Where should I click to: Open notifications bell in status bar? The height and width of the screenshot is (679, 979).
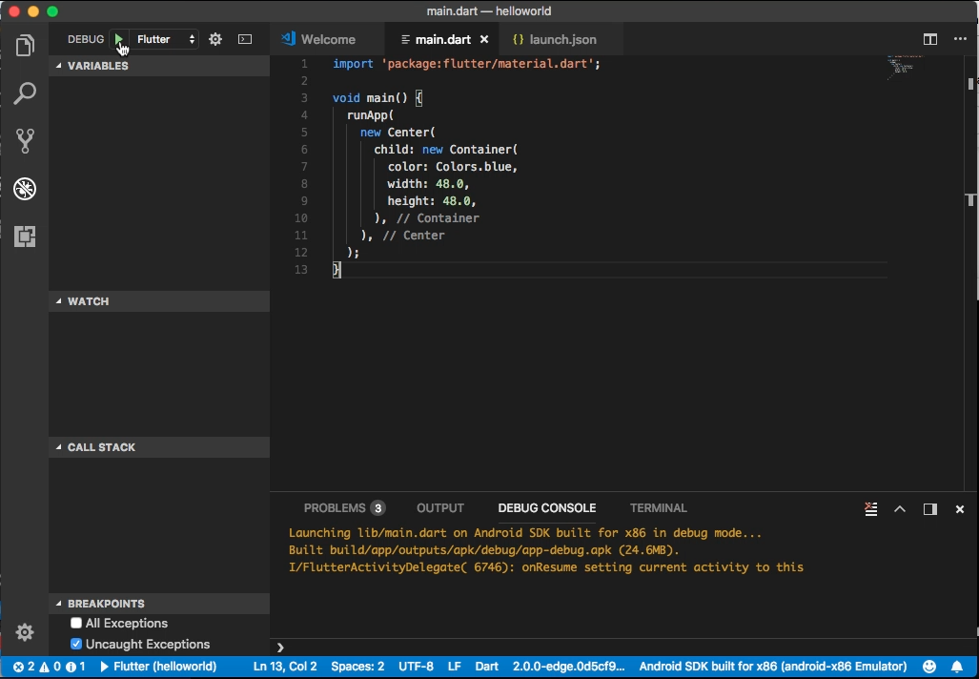[x=956, y=667]
